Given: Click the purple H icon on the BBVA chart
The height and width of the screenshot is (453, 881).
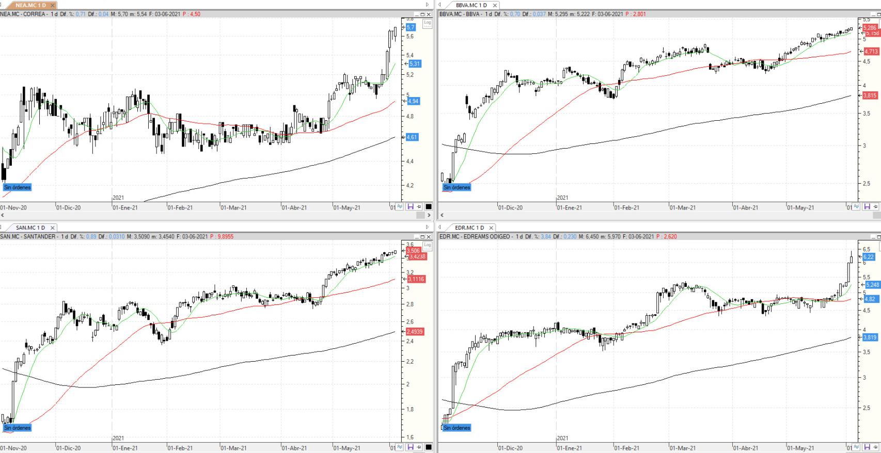Looking at the screenshot, I should (867, 207).
